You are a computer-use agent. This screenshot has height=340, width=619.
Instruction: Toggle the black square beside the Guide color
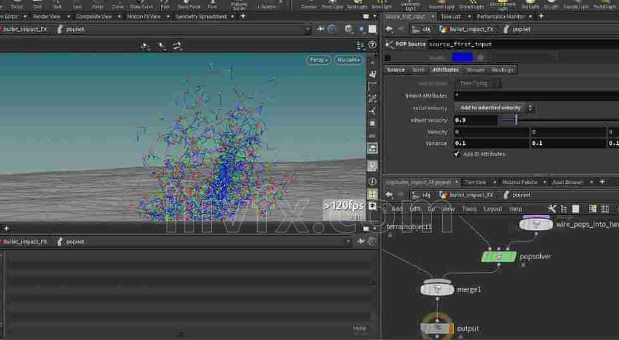[x=388, y=58]
